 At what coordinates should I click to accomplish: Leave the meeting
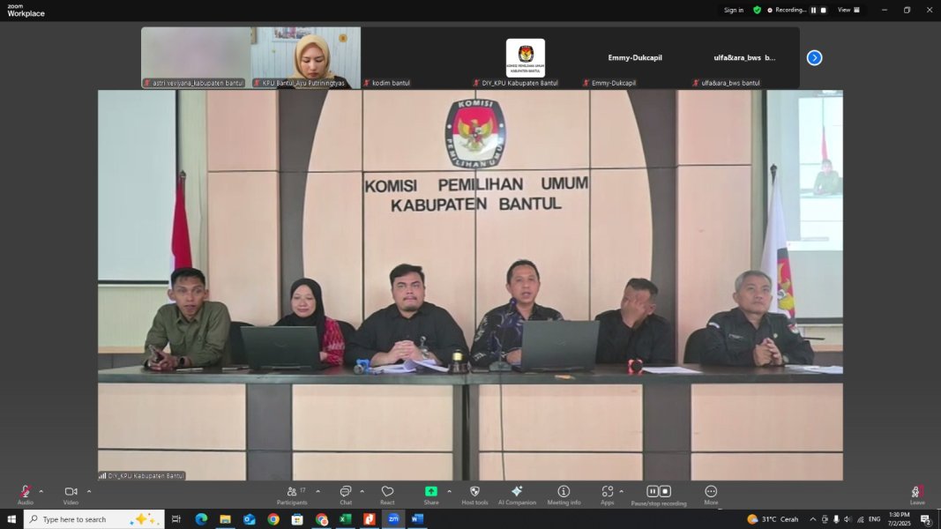pyautogui.click(x=917, y=493)
